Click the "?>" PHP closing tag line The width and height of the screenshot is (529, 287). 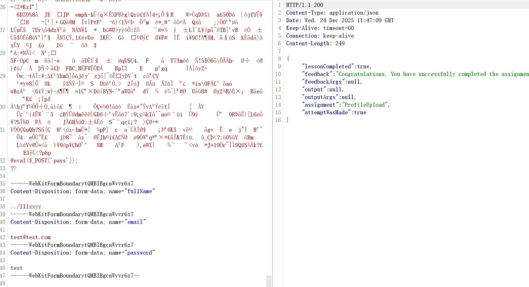tap(14, 168)
